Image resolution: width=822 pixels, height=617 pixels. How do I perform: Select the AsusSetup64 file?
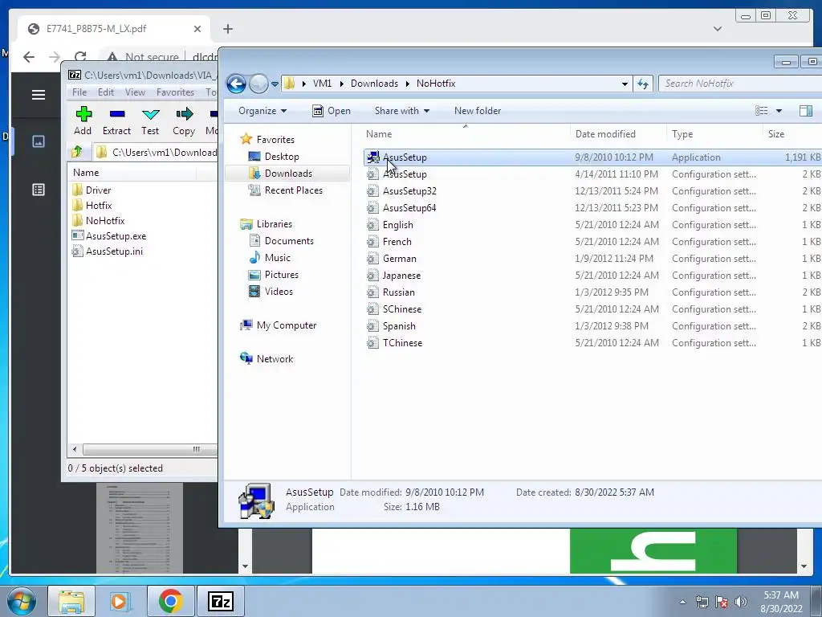[592, 208]
